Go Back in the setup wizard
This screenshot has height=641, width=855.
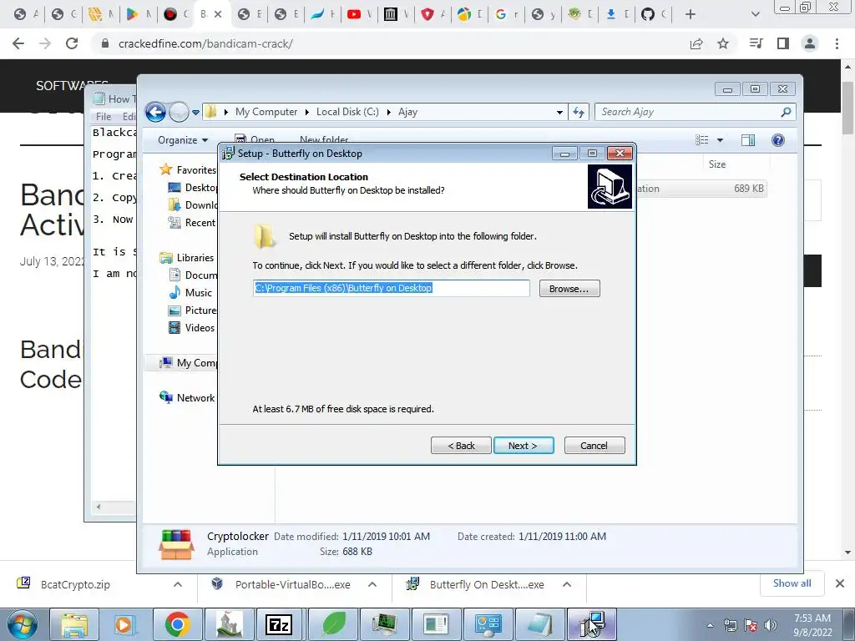click(461, 446)
